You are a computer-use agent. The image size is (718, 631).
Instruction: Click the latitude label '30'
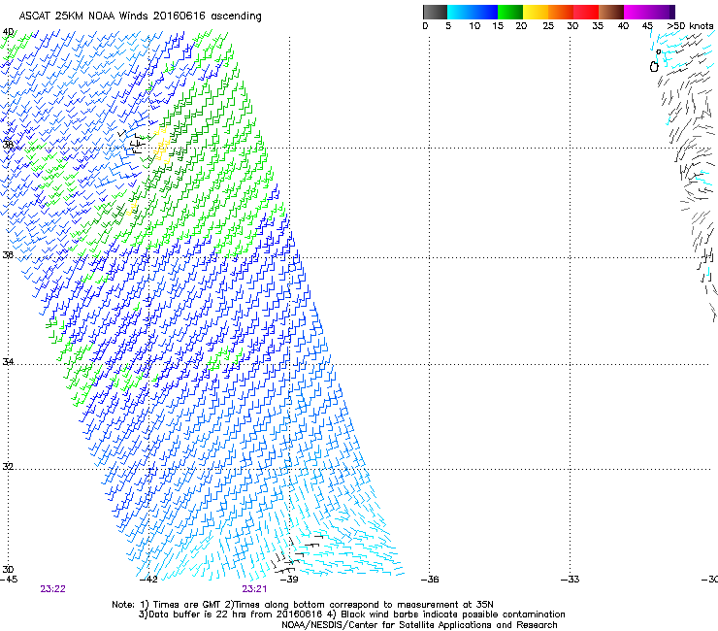pyautogui.click(x=8, y=569)
